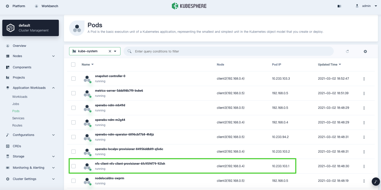This screenshot has height=190, width=381.
Task: Select the nfs-client-provisioner pod checkbox
Action: click(x=73, y=166)
